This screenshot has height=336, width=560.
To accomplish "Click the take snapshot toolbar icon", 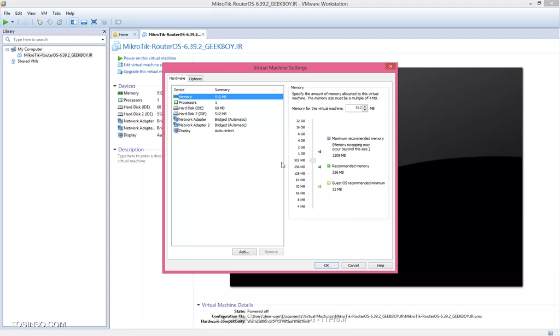I will tap(39, 22).
